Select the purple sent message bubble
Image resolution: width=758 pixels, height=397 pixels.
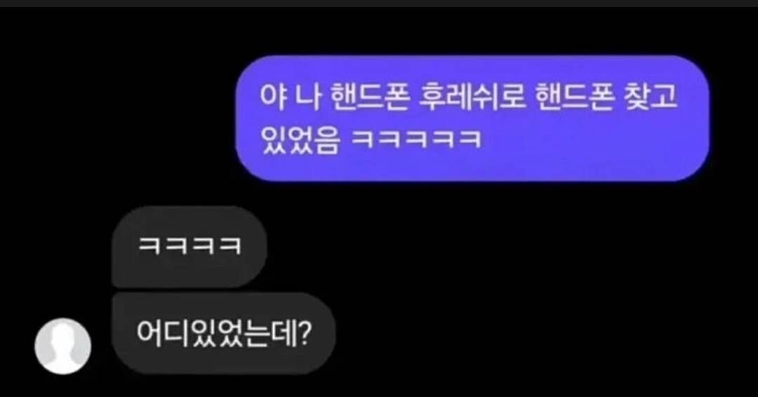tap(472, 119)
